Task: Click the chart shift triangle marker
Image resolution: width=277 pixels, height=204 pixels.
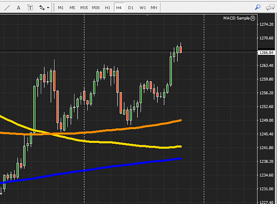Action: 147,16
